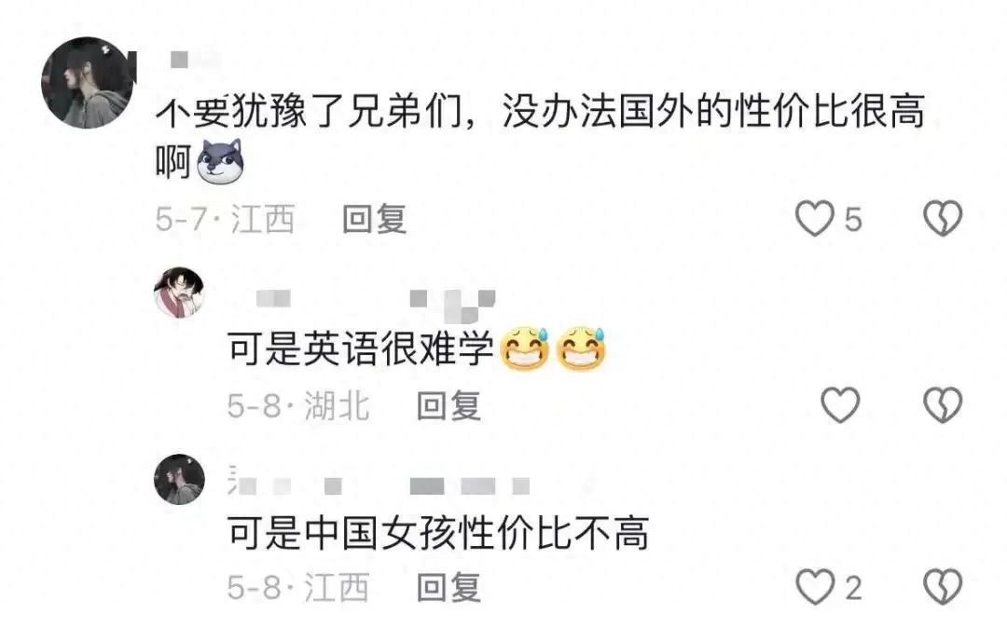The image size is (1007, 627).
Task: Like the first comment with 5 likes
Action: pos(814,218)
